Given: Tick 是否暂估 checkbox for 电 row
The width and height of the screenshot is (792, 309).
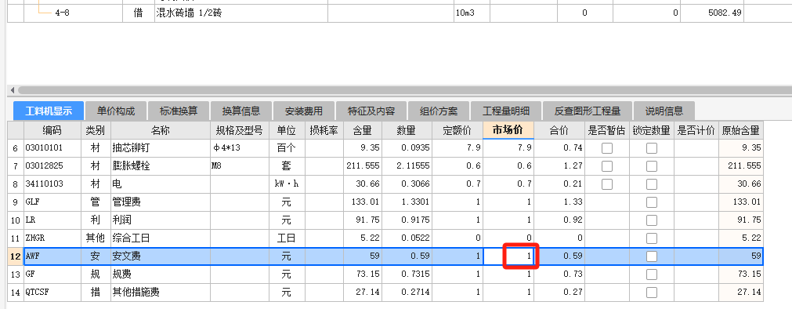Looking at the screenshot, I should (607, 184).
